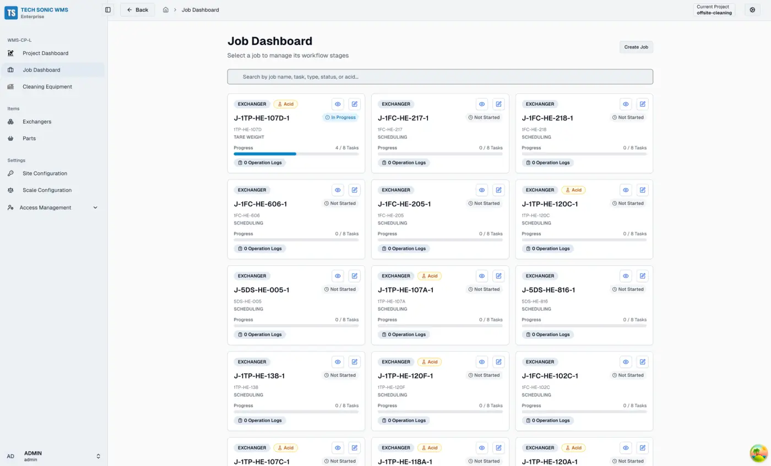Screen dimensions: 771x466
Task: Open Operation Logs for J-5DS-HE-816-1
Action: point(547,335)
